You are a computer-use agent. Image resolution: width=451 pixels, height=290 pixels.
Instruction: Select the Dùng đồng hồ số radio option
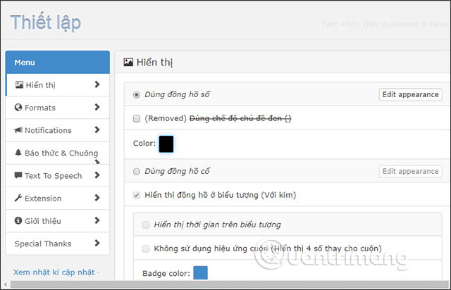[137, 94]
